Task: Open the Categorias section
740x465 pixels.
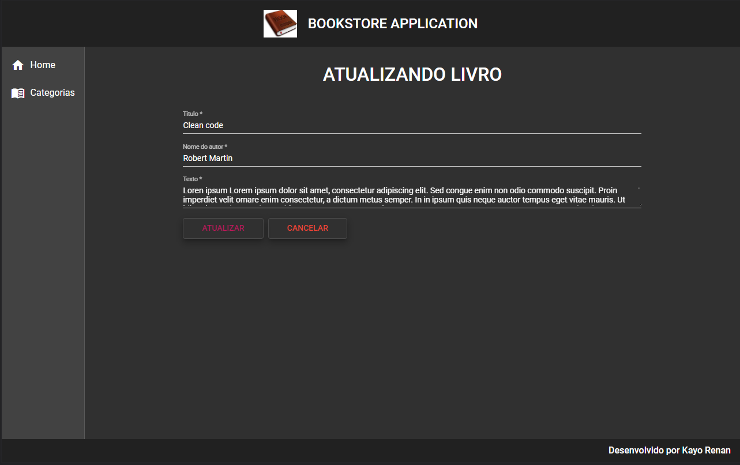Action: (x=52, y=93)
